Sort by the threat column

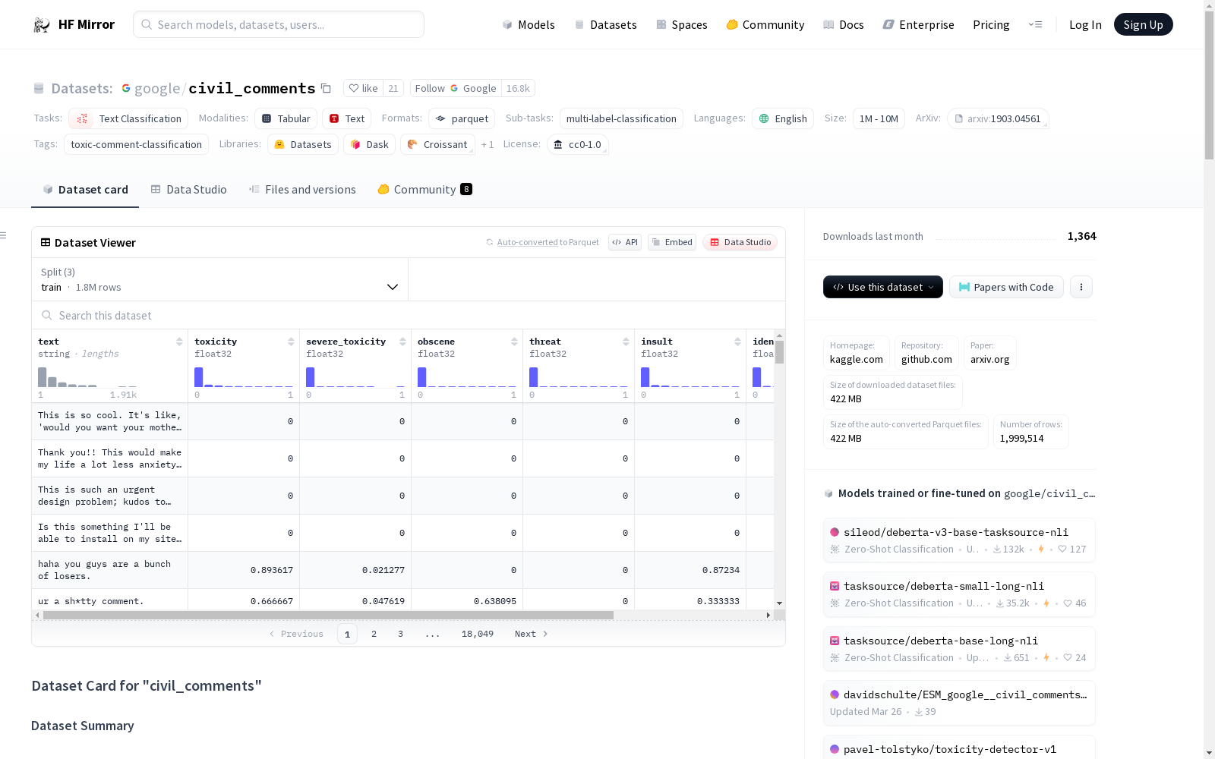click(x=626, y=342)
